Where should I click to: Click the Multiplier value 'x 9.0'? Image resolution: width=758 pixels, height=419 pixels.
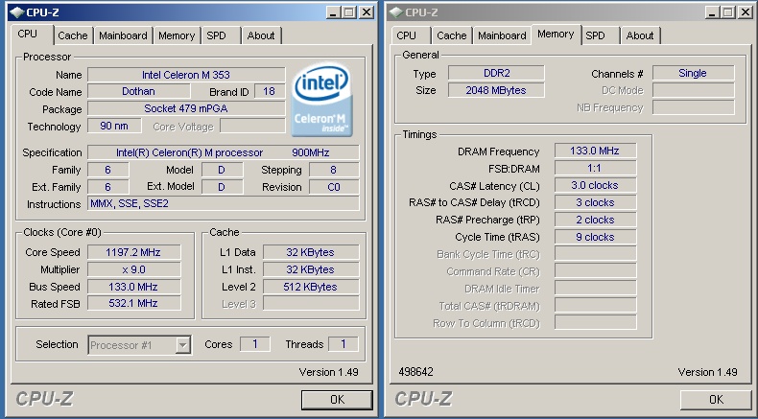134,269
